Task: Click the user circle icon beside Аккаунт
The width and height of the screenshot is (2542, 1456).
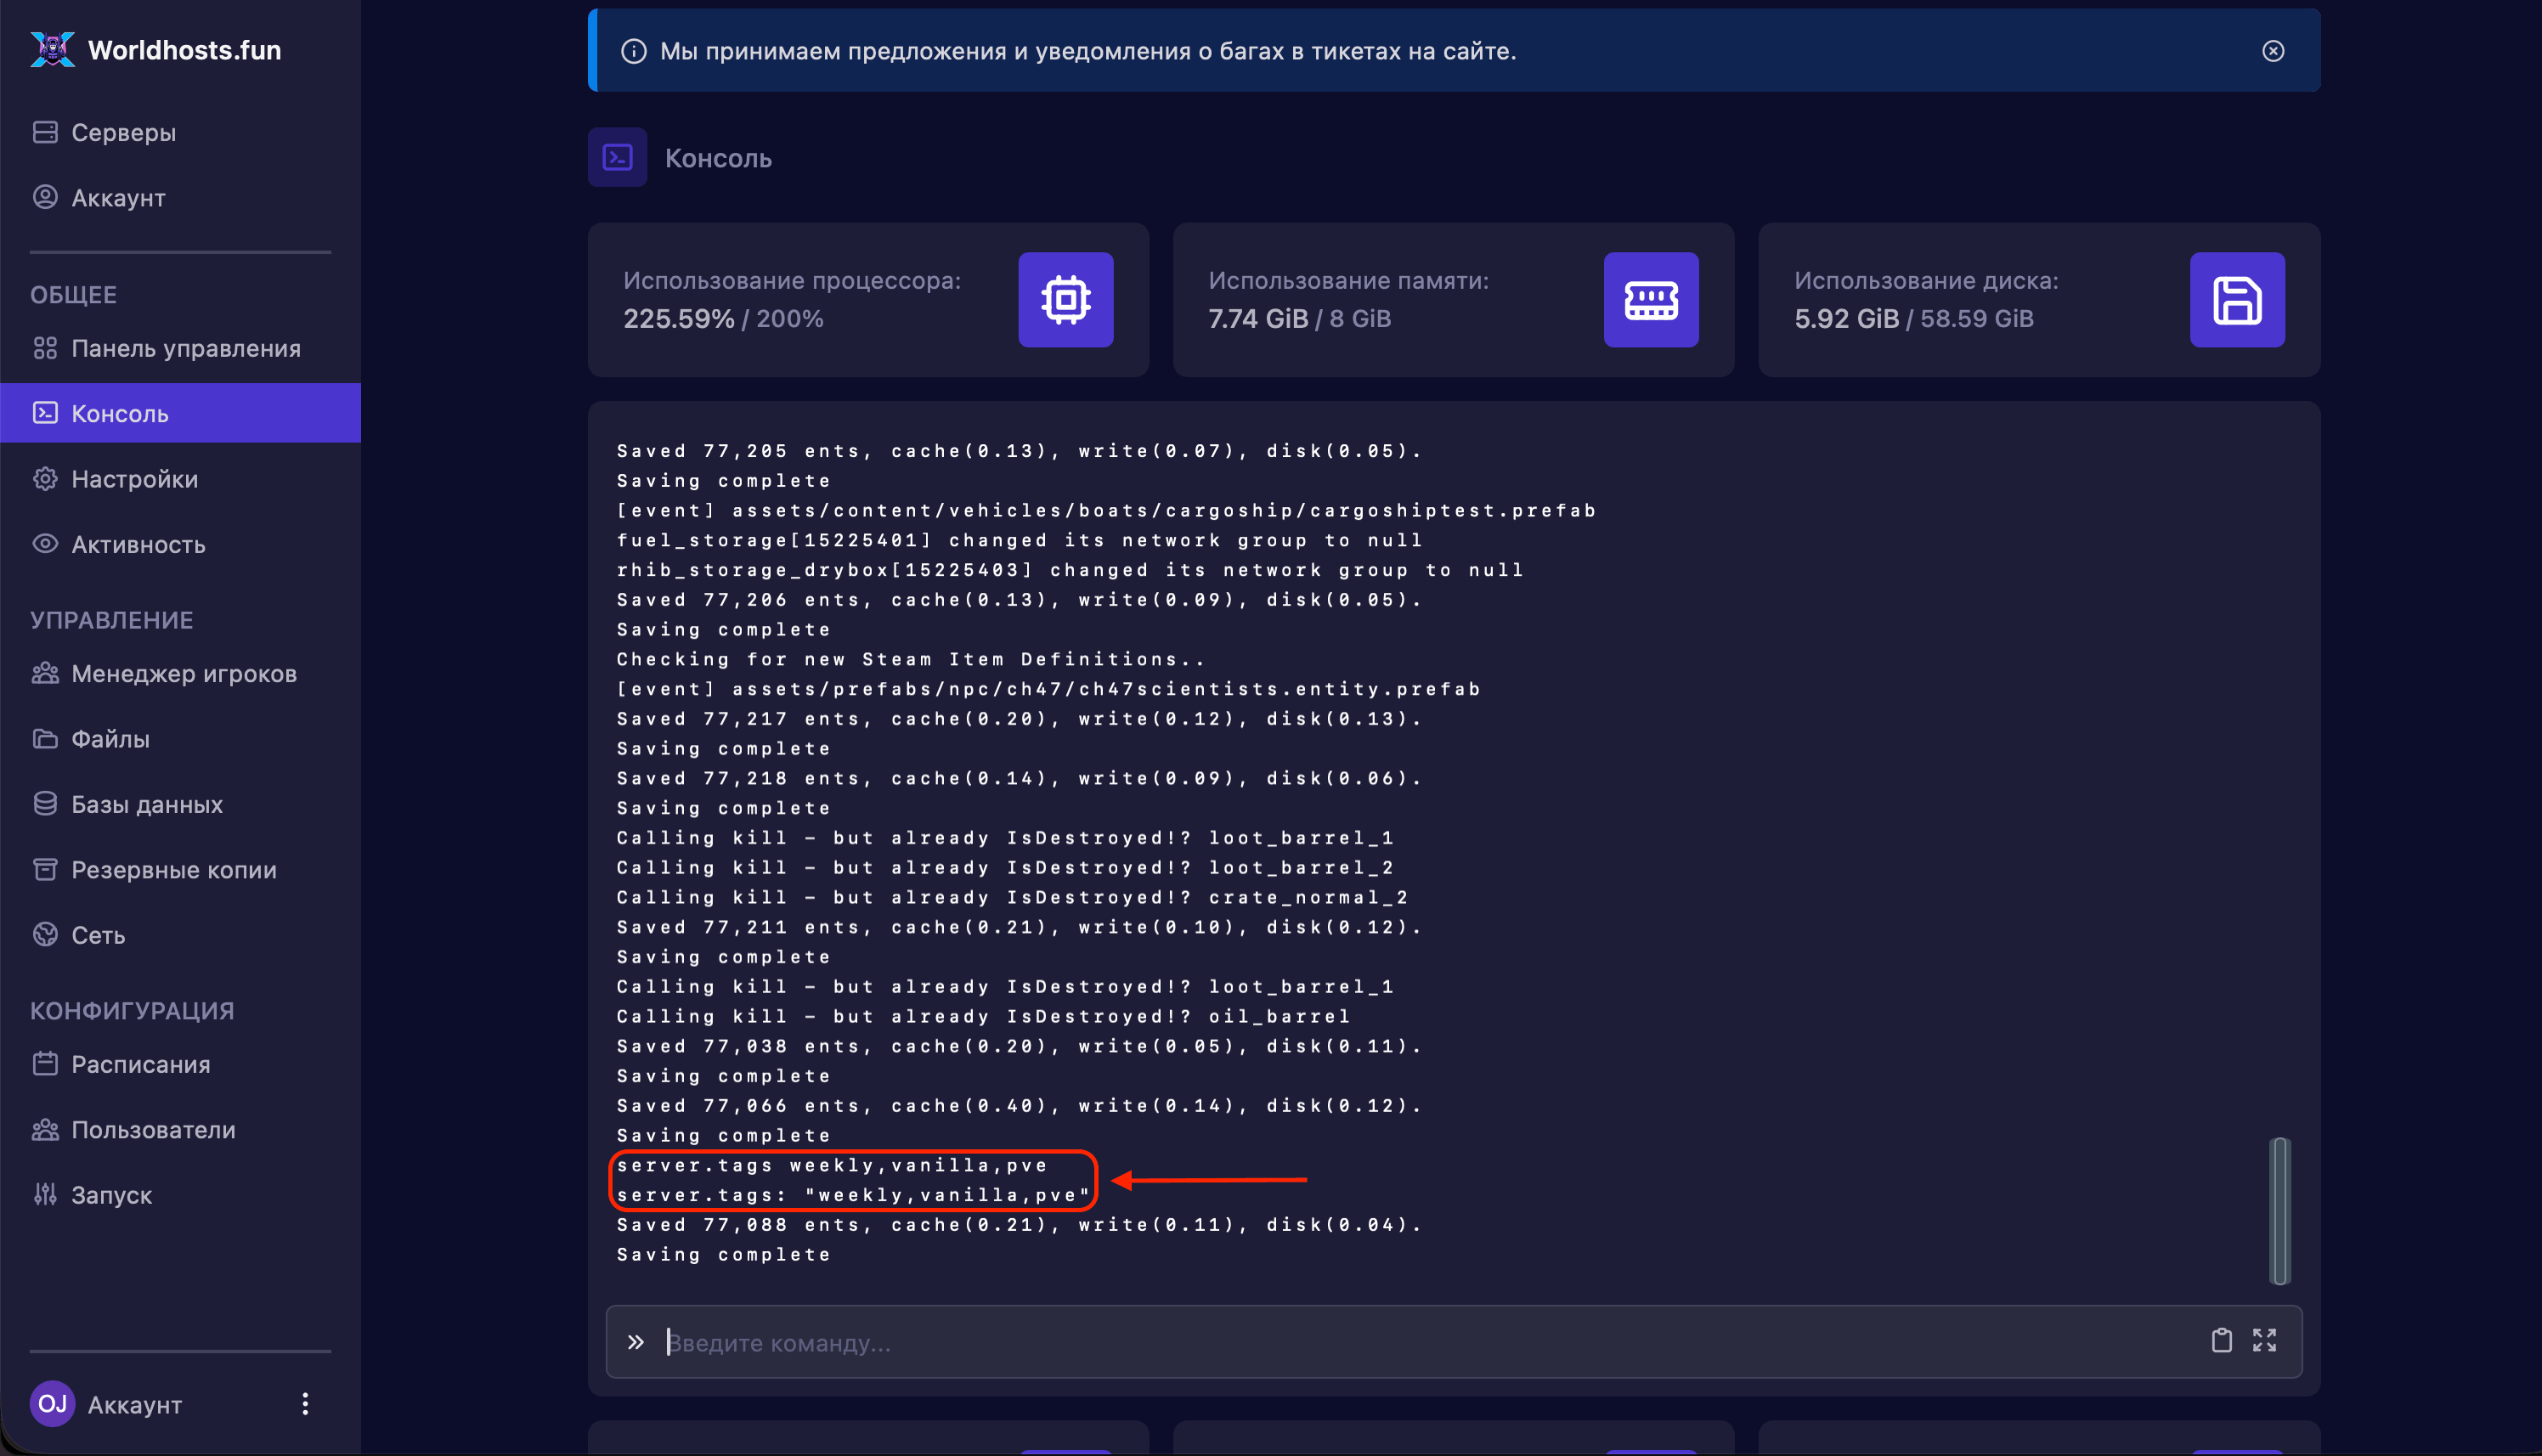Action: point(45,196)
